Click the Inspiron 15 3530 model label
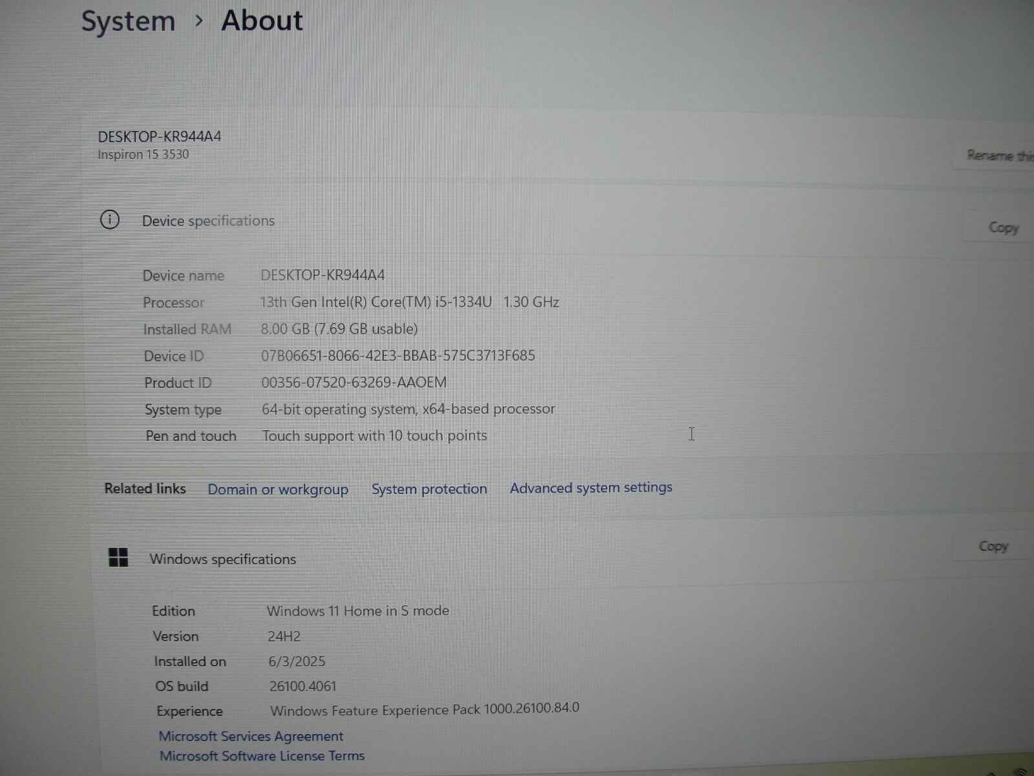The image size is (1034, 776). point(142,154)
